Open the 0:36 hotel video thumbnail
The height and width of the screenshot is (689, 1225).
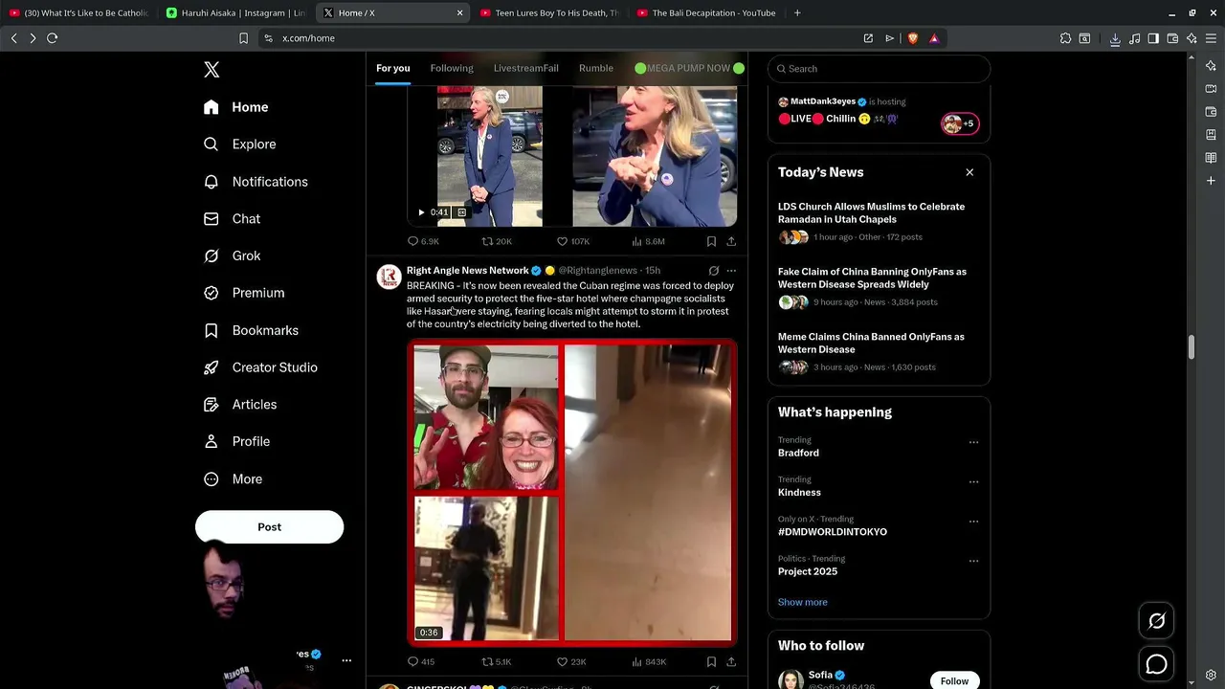572,493
